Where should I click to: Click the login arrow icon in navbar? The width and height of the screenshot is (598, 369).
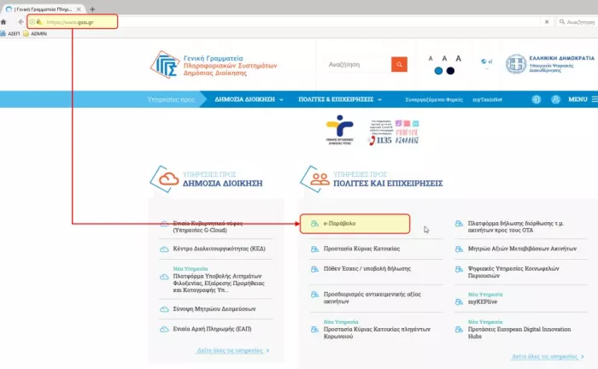(x=536, y=99)
